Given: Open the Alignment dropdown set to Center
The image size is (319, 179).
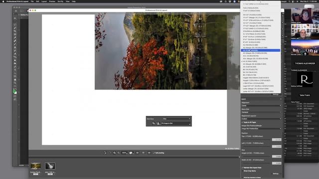Looking at the screenshot, I should [x=261, y=106].
